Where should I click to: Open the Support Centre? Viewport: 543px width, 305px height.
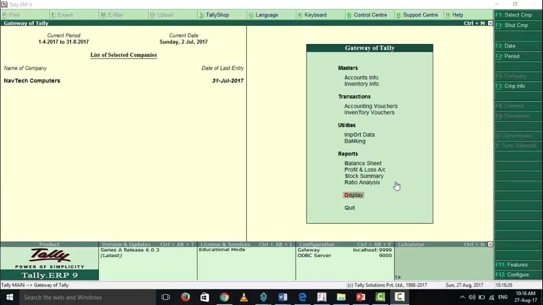pos(417,15)
